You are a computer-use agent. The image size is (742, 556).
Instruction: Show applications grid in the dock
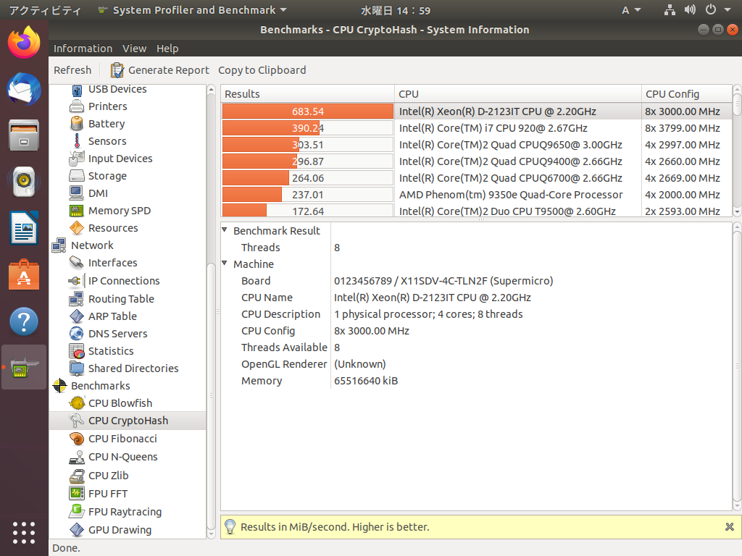24,533
